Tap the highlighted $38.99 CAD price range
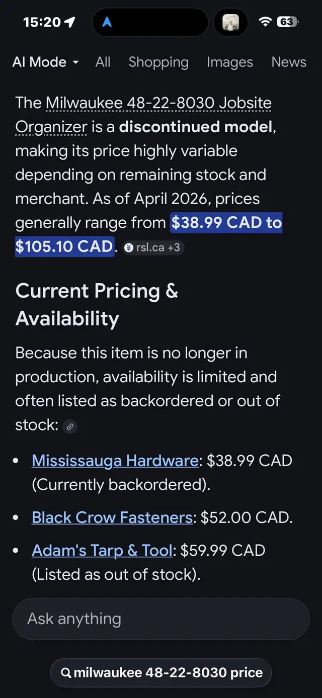The height and width of the screenshot is (698, 322). (226, 223)
